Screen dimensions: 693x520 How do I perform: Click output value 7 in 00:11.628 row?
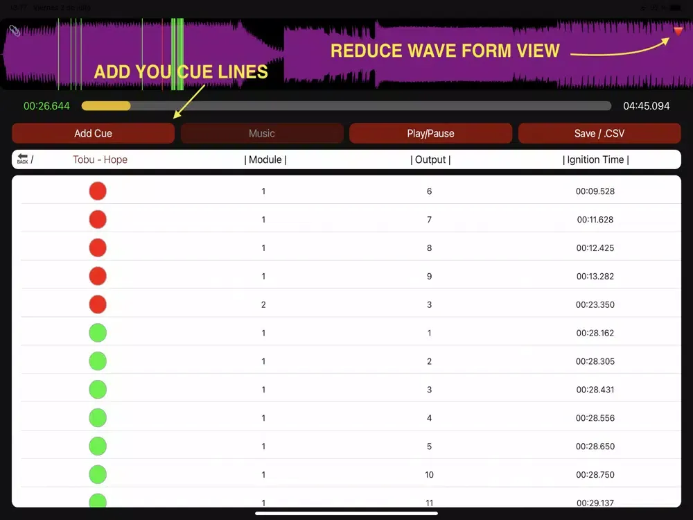click(x=429, y=220)
